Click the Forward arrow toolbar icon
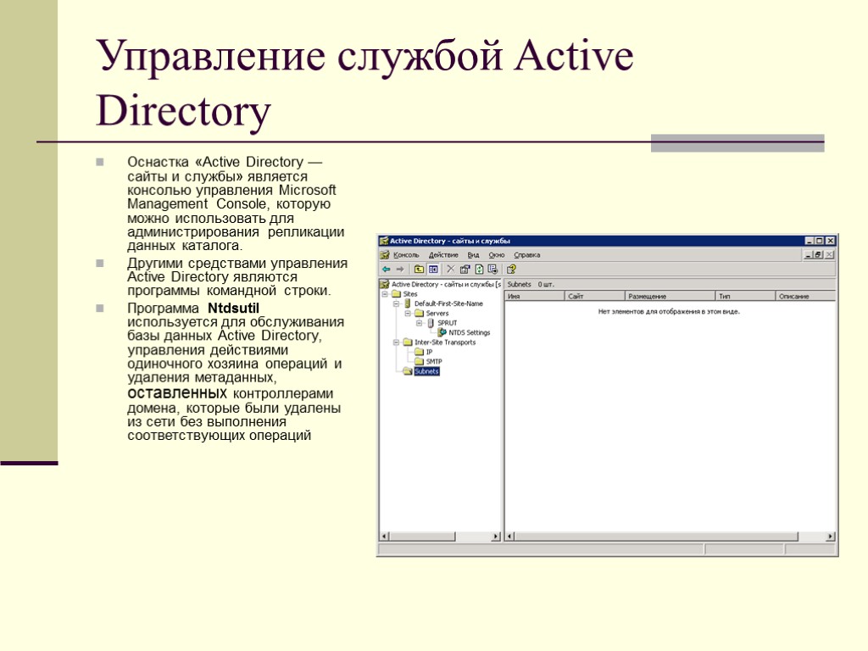The height and width of the screenshot is (651, 868). tap(400, 269)
